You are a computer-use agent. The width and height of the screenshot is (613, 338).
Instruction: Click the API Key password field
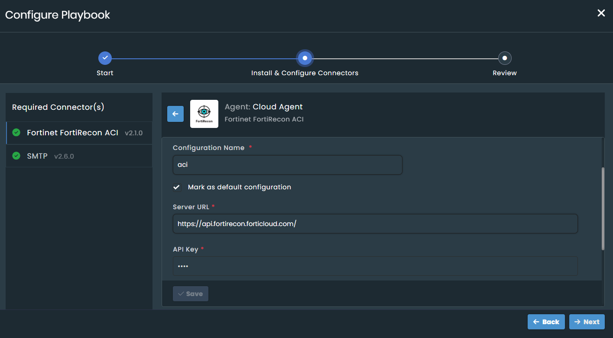tap(375, 266)
